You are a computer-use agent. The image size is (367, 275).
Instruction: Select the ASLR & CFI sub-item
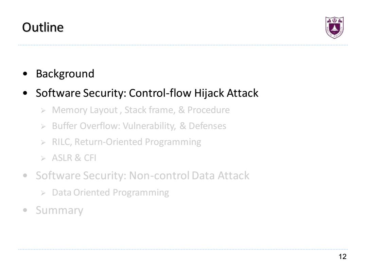74,158
